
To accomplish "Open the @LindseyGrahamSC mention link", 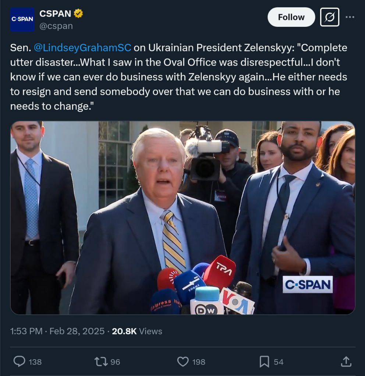I will click(x=82, y=48).
